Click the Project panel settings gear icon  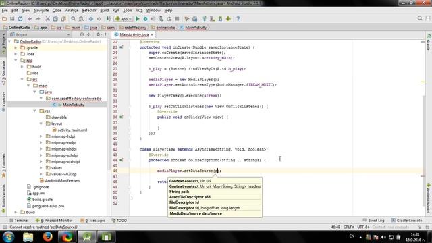(98, 34)
